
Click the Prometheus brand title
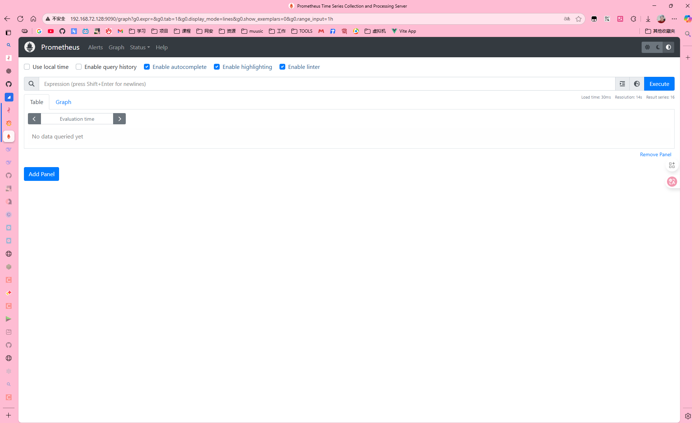[x=60, y=47]
